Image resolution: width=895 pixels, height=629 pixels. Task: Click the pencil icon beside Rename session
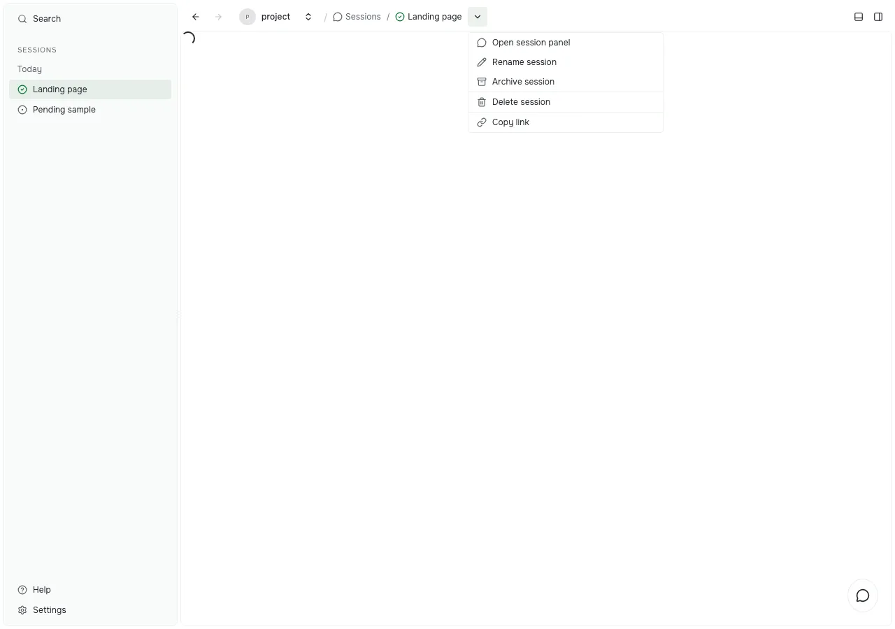[482, 62]
